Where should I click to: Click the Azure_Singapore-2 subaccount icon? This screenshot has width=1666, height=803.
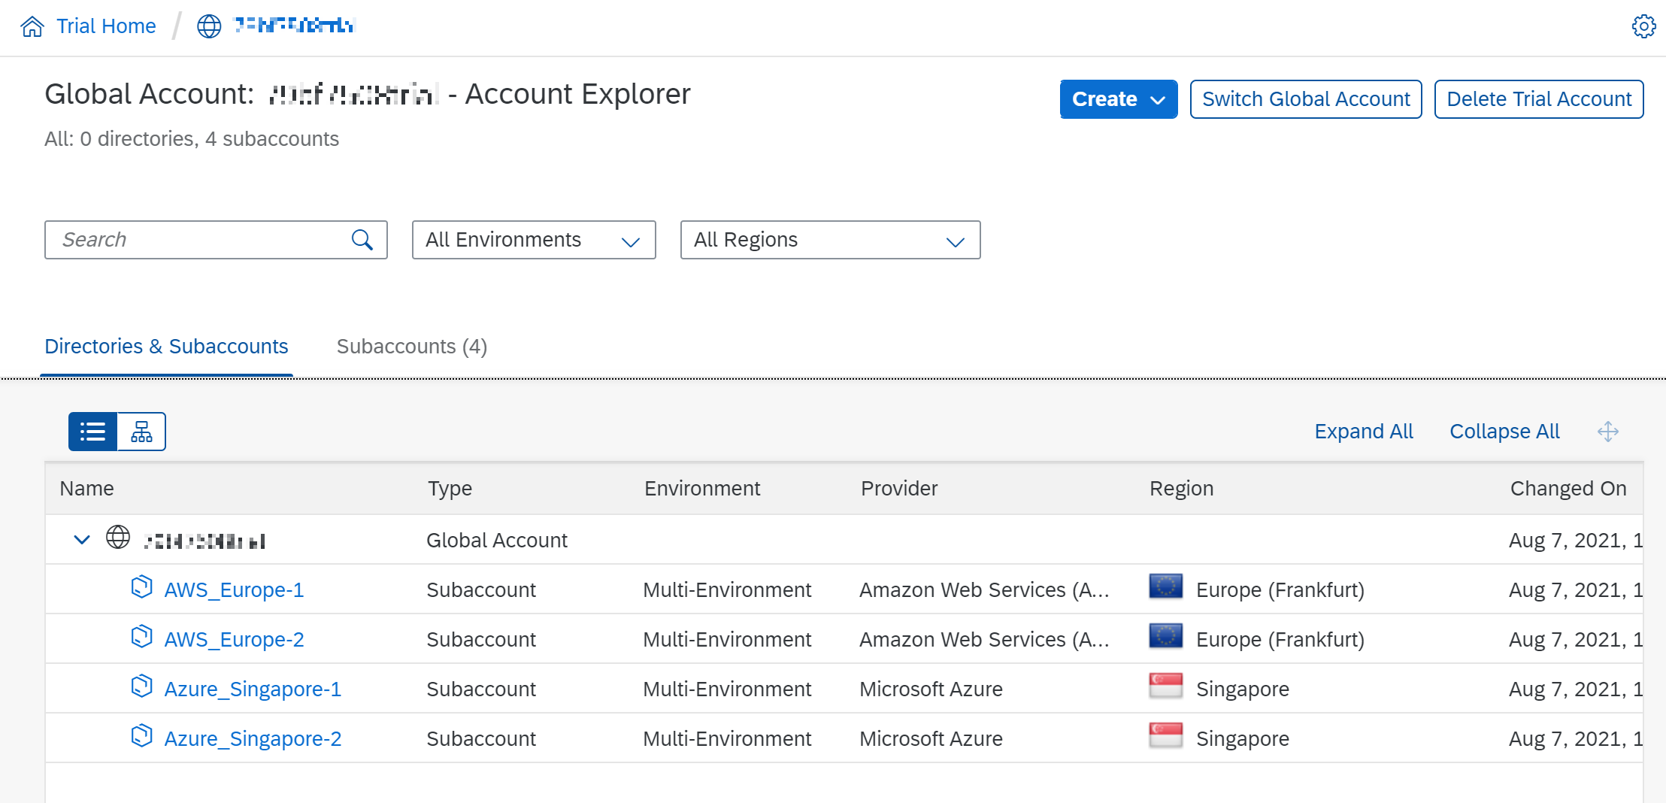[141, 736]
